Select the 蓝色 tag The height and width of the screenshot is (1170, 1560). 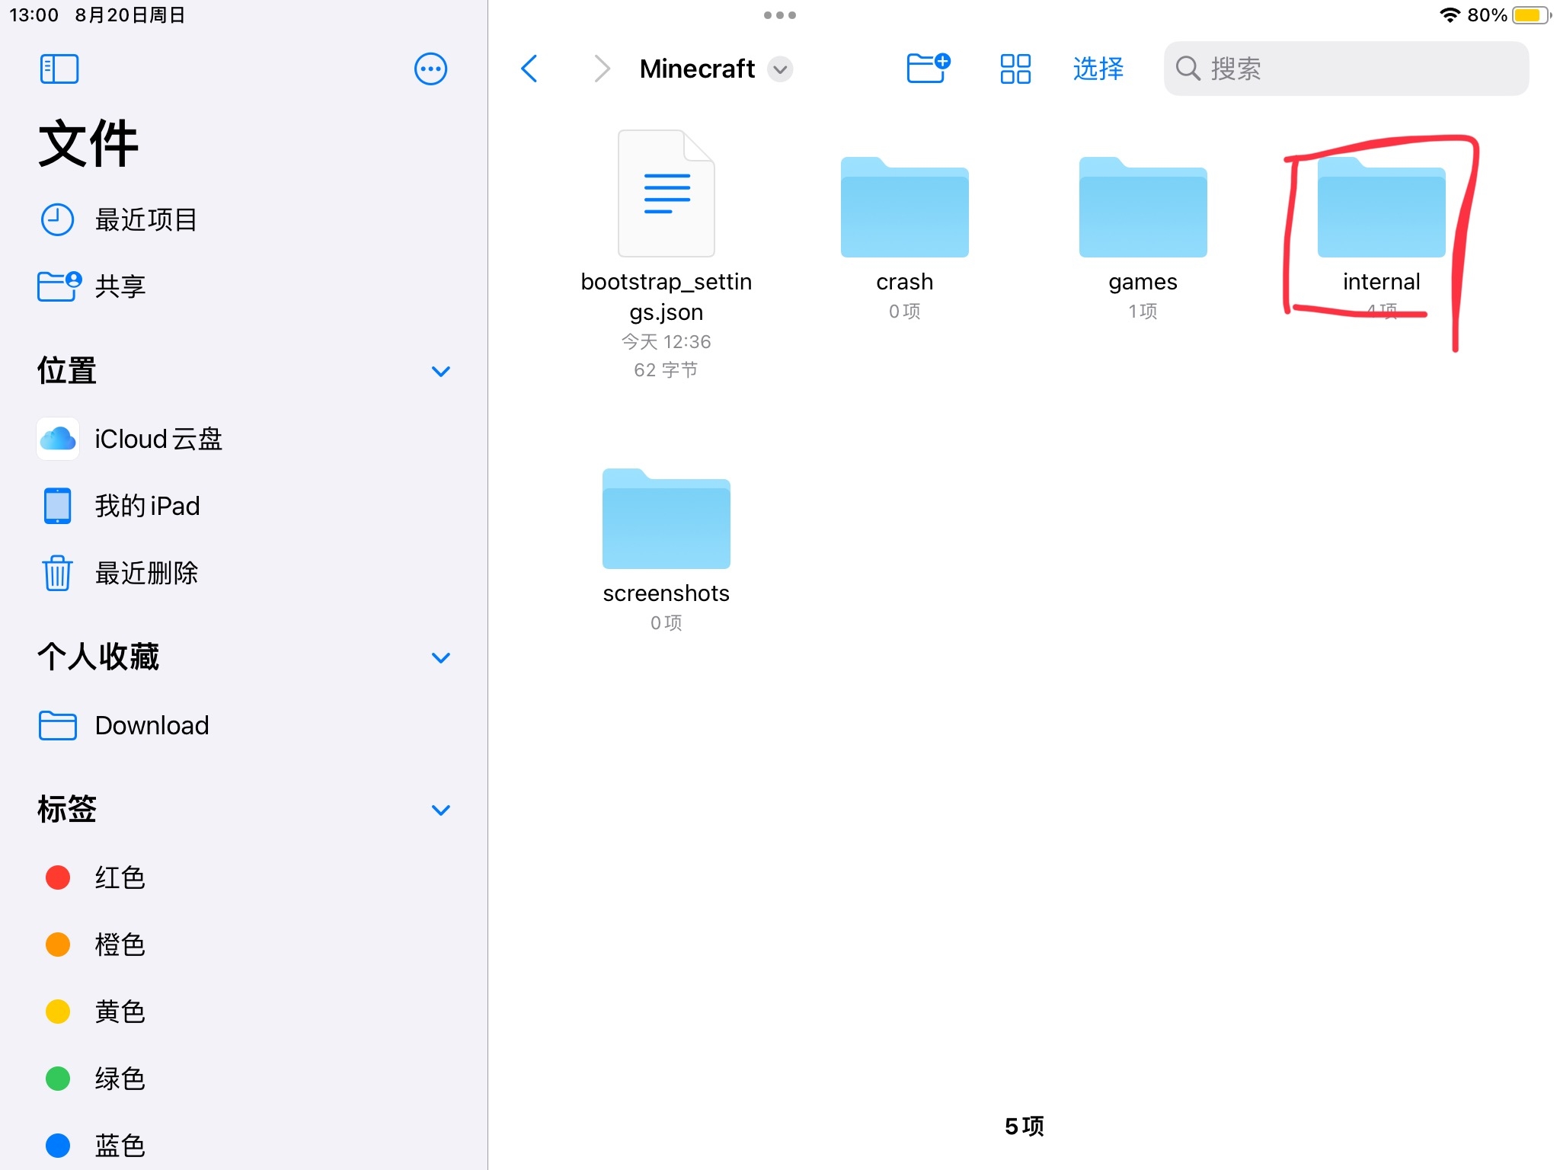tap(244, 1145)
